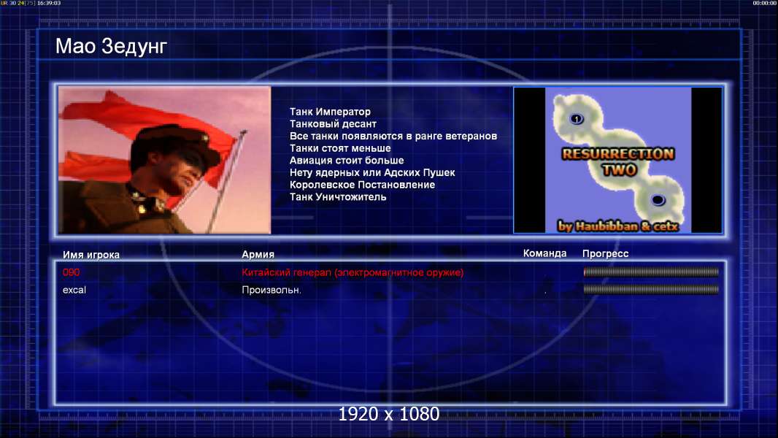Click the player name "excal"

(x=74, y=290)
